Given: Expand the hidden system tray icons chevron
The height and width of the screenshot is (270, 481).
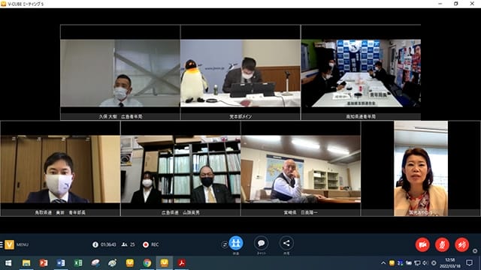Looking at the screenshot, I should coord(383,263).
